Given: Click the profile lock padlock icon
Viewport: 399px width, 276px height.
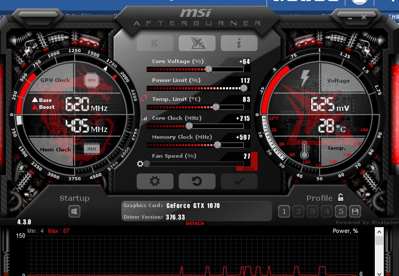Looking at the screenshot, I should (x=341, y=197).
